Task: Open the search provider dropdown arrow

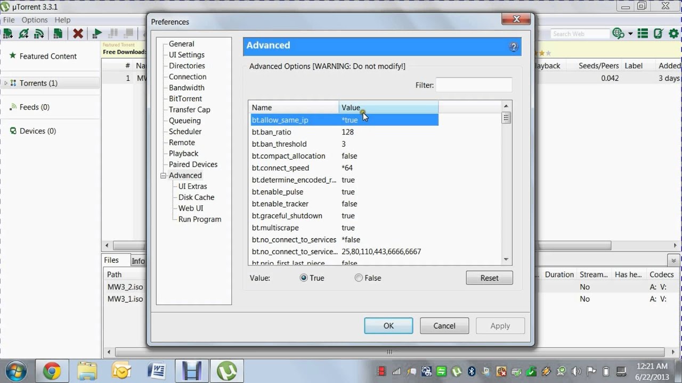Action: (630, 34)
